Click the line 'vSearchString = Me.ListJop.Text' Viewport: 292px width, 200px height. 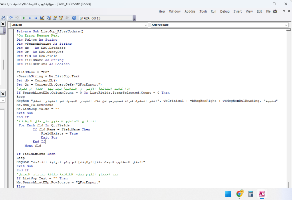click(48, 76)
